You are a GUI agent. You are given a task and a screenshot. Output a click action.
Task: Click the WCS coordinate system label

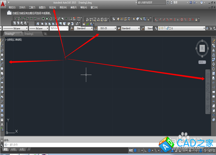click(x=202, y=62)
